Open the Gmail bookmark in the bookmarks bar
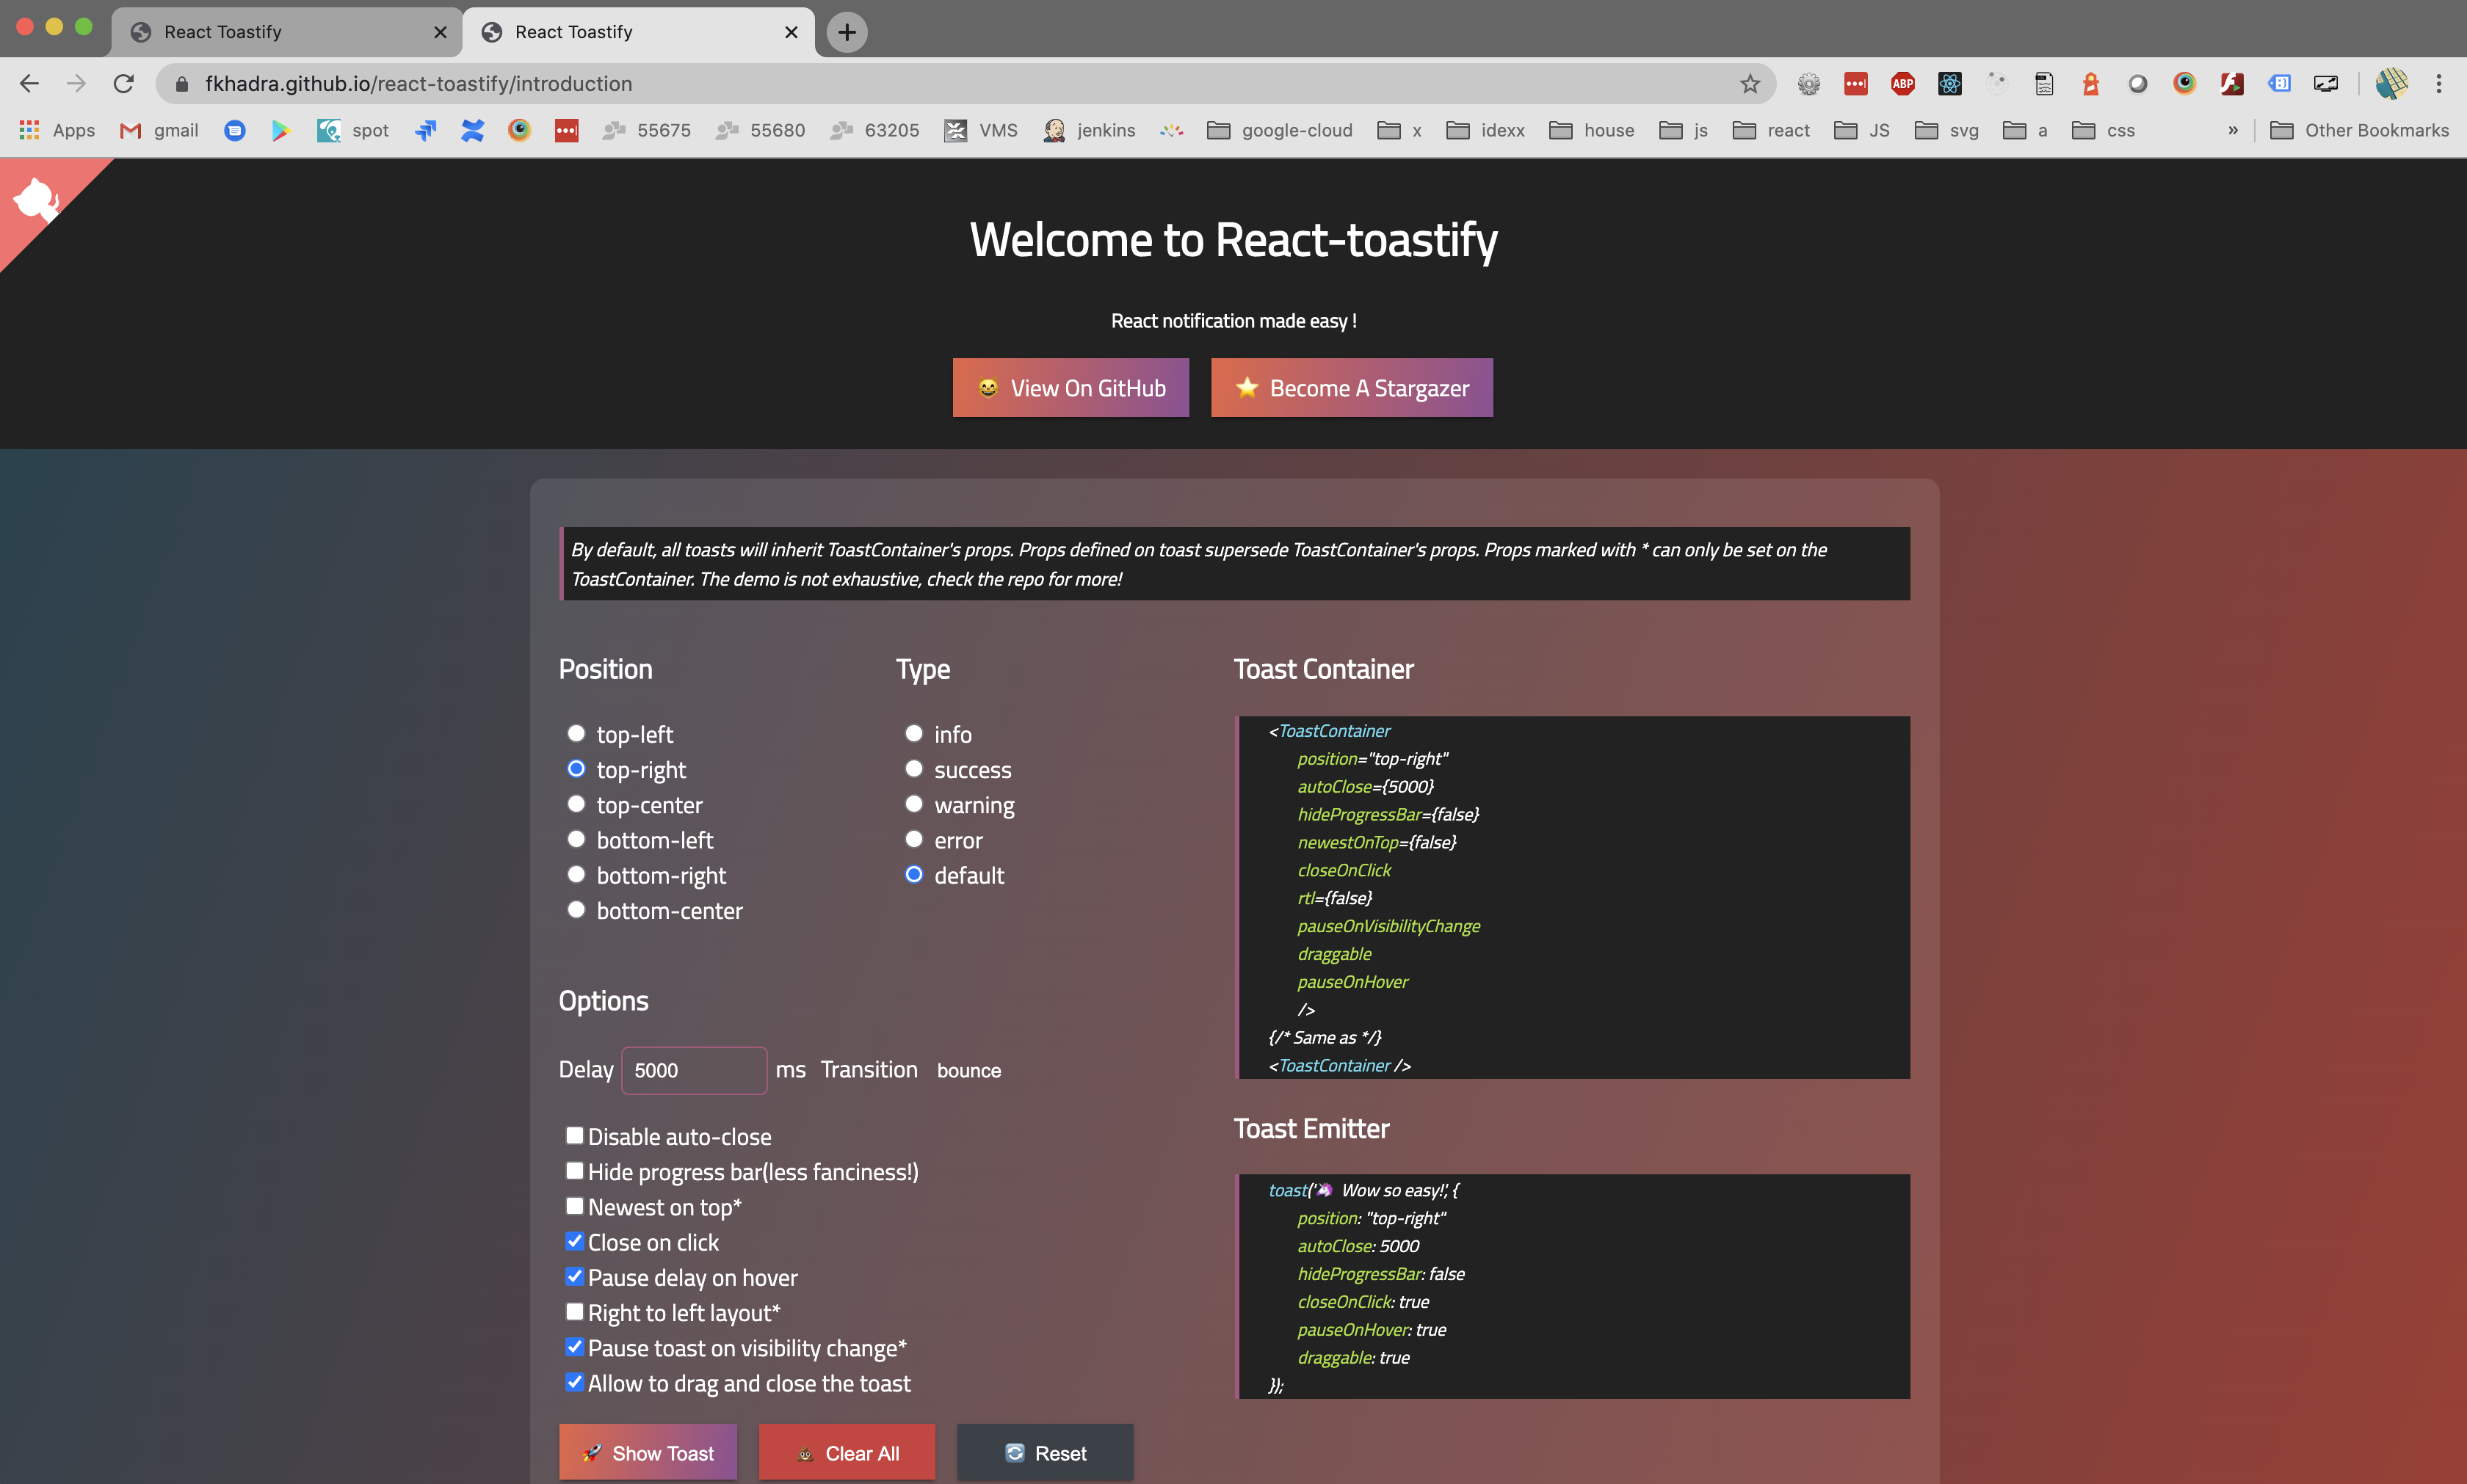Screen dimensions: 2467x1484 tap(158, 130)
